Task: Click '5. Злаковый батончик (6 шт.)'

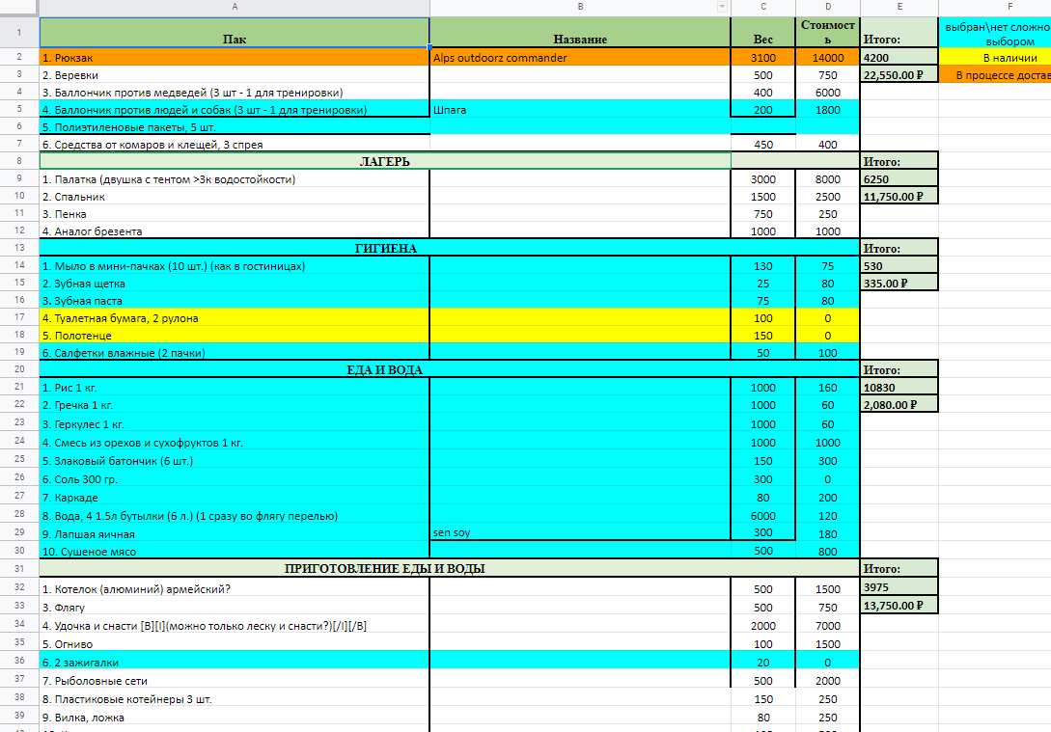Action: 235,461
